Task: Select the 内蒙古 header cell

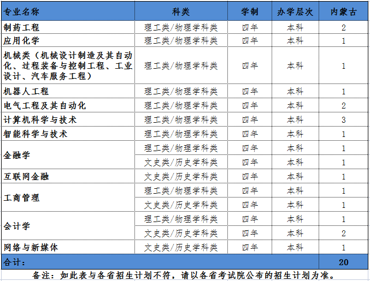Action: [344, 11]
